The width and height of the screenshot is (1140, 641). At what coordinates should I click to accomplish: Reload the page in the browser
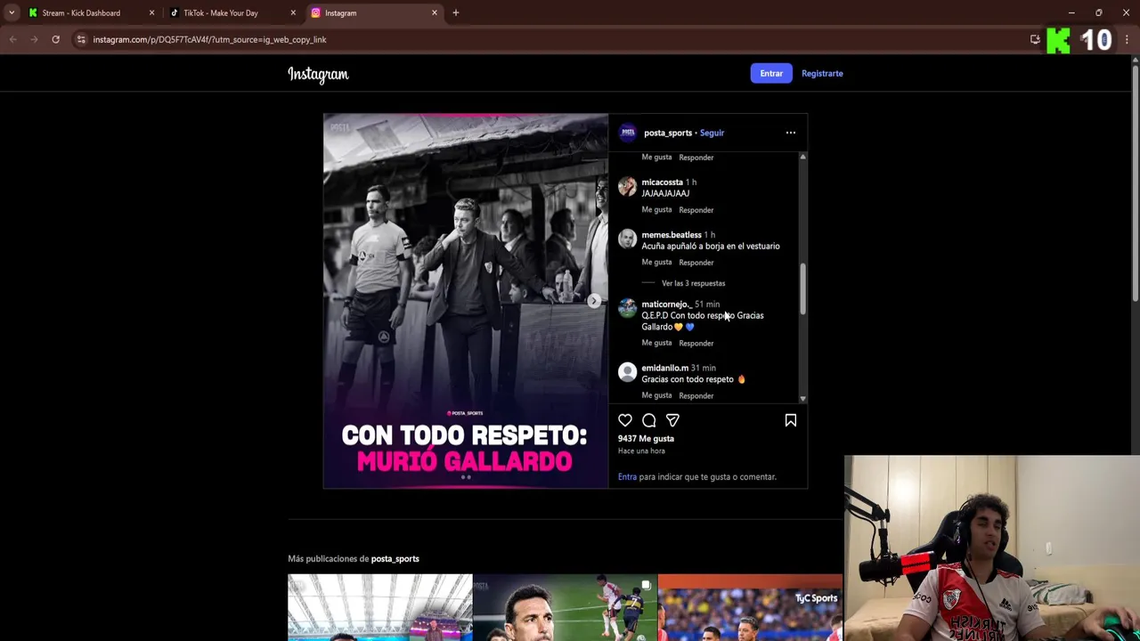(x=55, y=39)
